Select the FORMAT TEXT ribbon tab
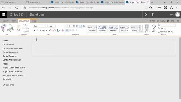Screen dimensions: 181x102 coord(24,21)
